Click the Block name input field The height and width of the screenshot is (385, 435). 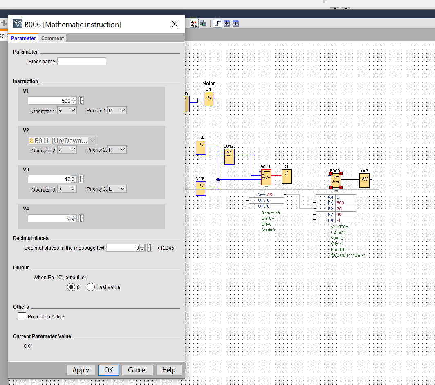point(82,61)
